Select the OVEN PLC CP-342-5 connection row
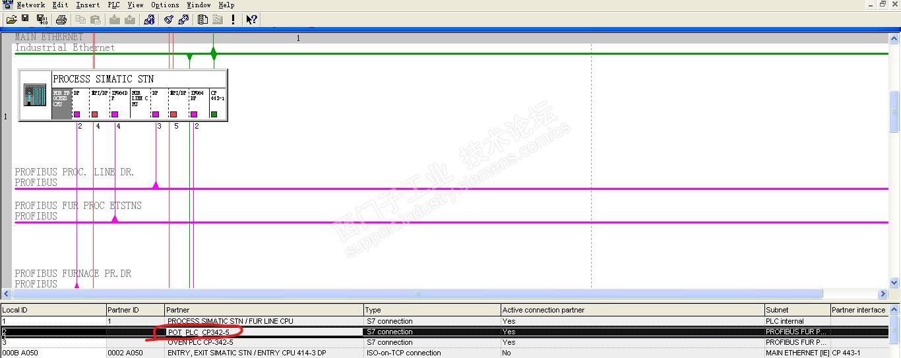The height and width of the screenshot is (358, 901). point(445,342)
